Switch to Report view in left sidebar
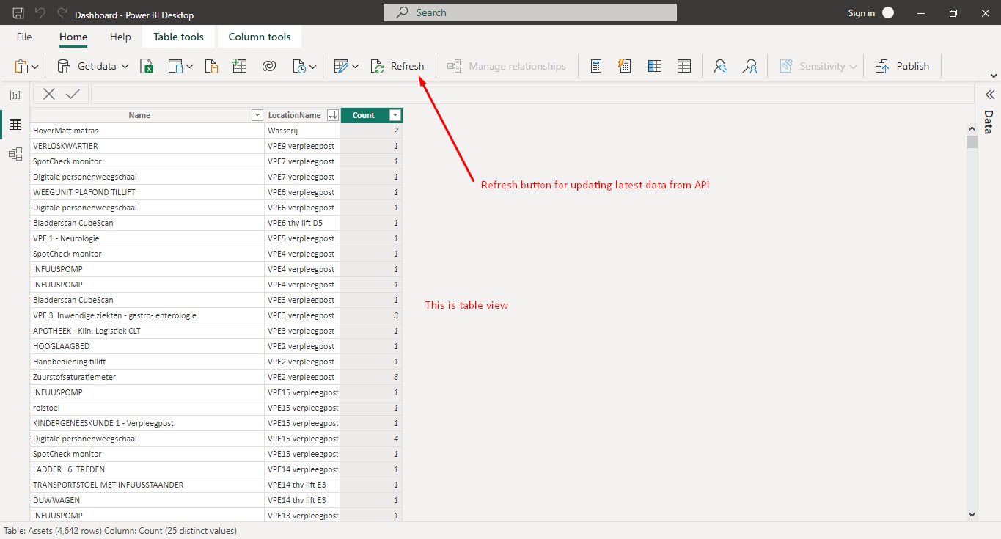The image size is (1001, 539). pos(15,95)
